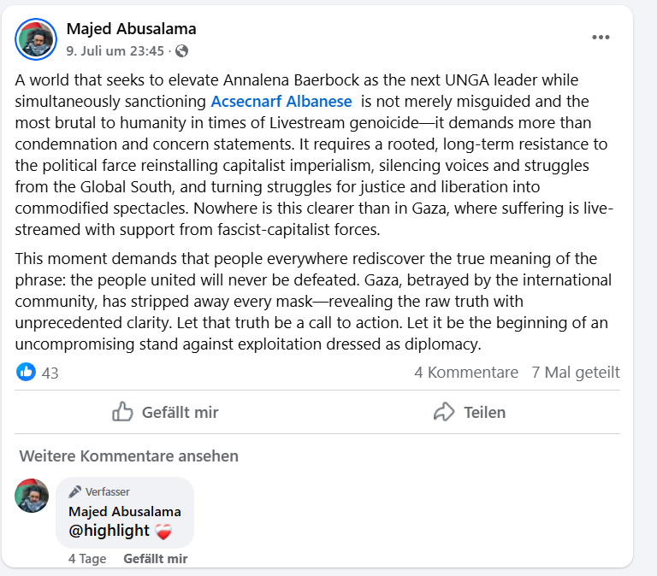Toggle Gefällt mir on the post

(x=166, y=412)
